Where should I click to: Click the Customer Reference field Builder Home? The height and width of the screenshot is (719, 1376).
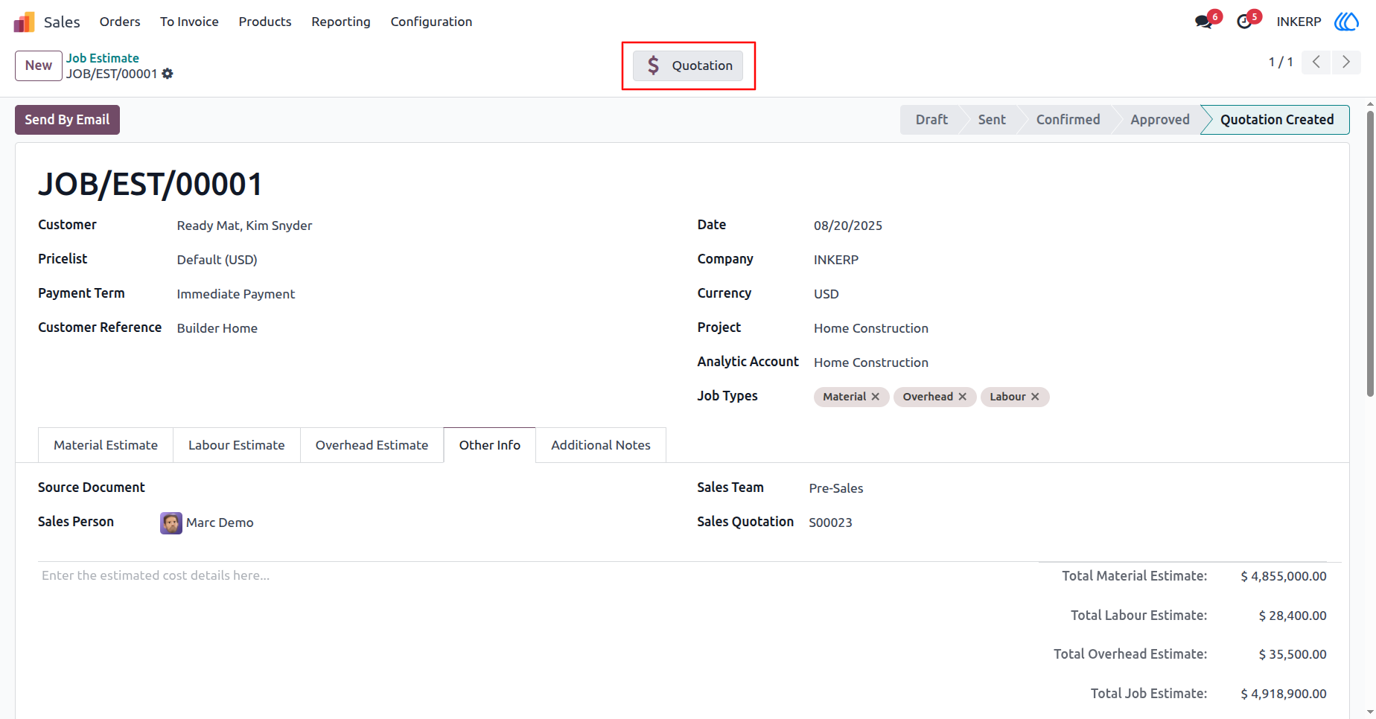point(217,328)
